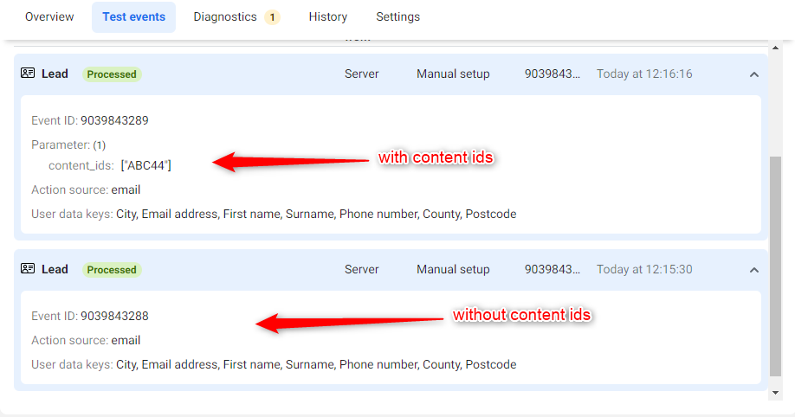Screen dimensions: 795x417
Task: Click the content_ids value ["ABC44"]
Action: tap(146, 166)
